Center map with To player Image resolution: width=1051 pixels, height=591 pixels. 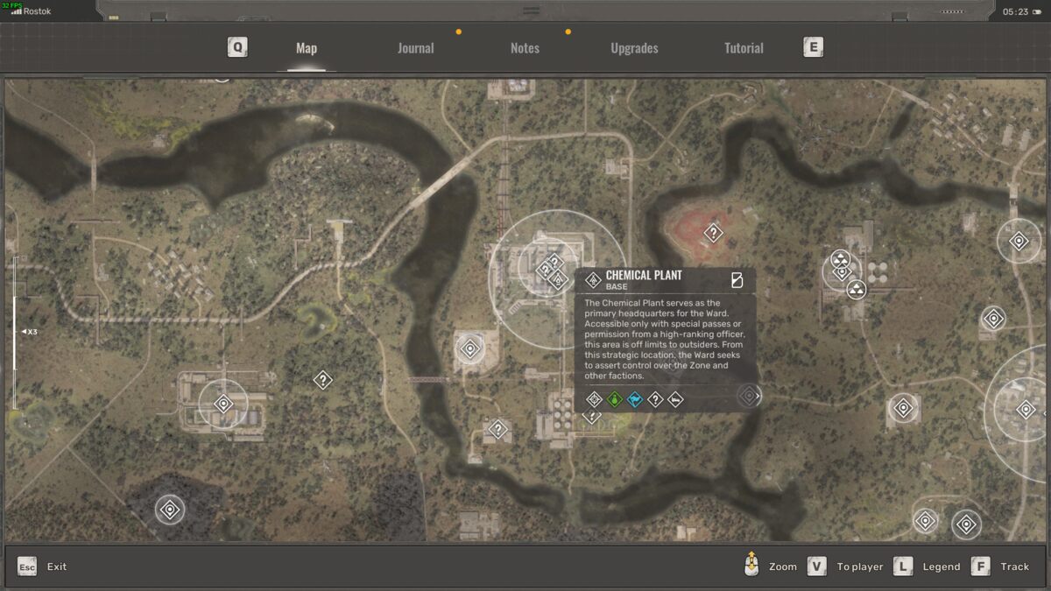tap(859, 566)
